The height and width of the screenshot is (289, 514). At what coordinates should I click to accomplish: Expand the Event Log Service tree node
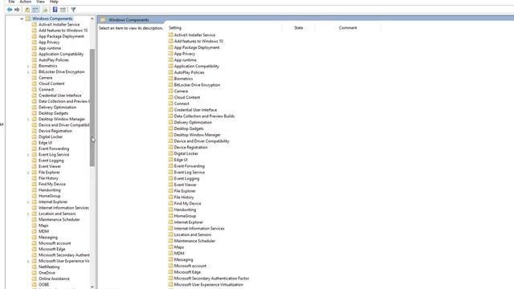click(28, 155)
